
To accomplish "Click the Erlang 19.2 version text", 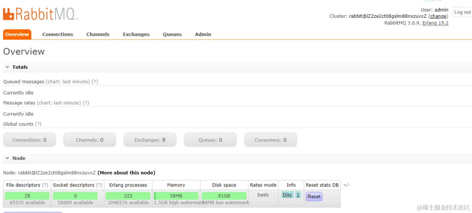I will click(435, 23).
